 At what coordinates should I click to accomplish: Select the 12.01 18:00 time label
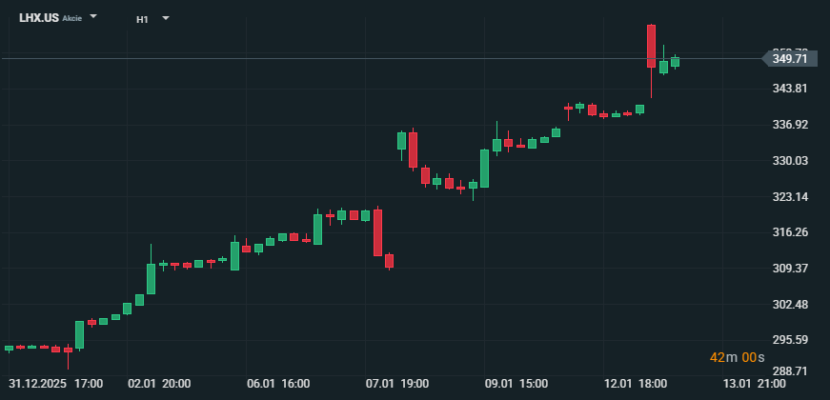tap(636, 384)
